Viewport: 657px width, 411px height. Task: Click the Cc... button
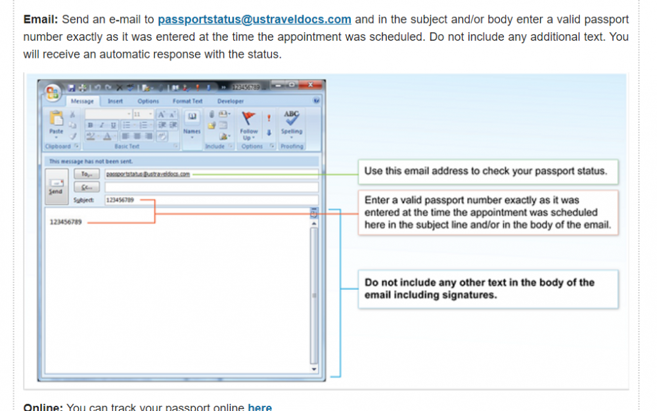click(x=86, y=187)
